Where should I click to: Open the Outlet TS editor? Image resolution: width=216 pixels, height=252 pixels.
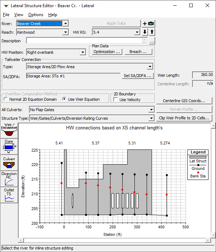point(9,195)
